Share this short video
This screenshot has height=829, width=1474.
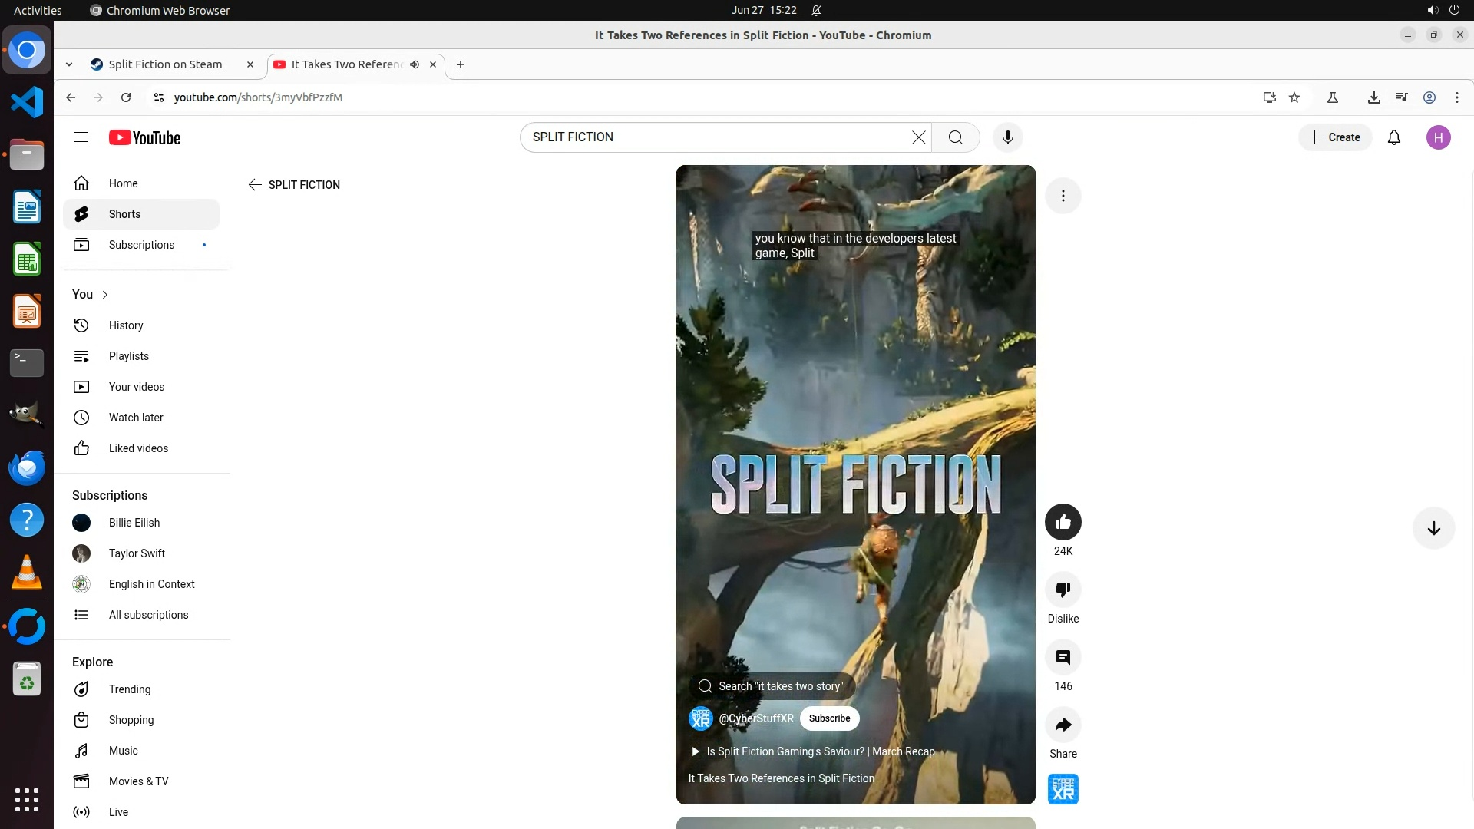tap(1063, 725)
